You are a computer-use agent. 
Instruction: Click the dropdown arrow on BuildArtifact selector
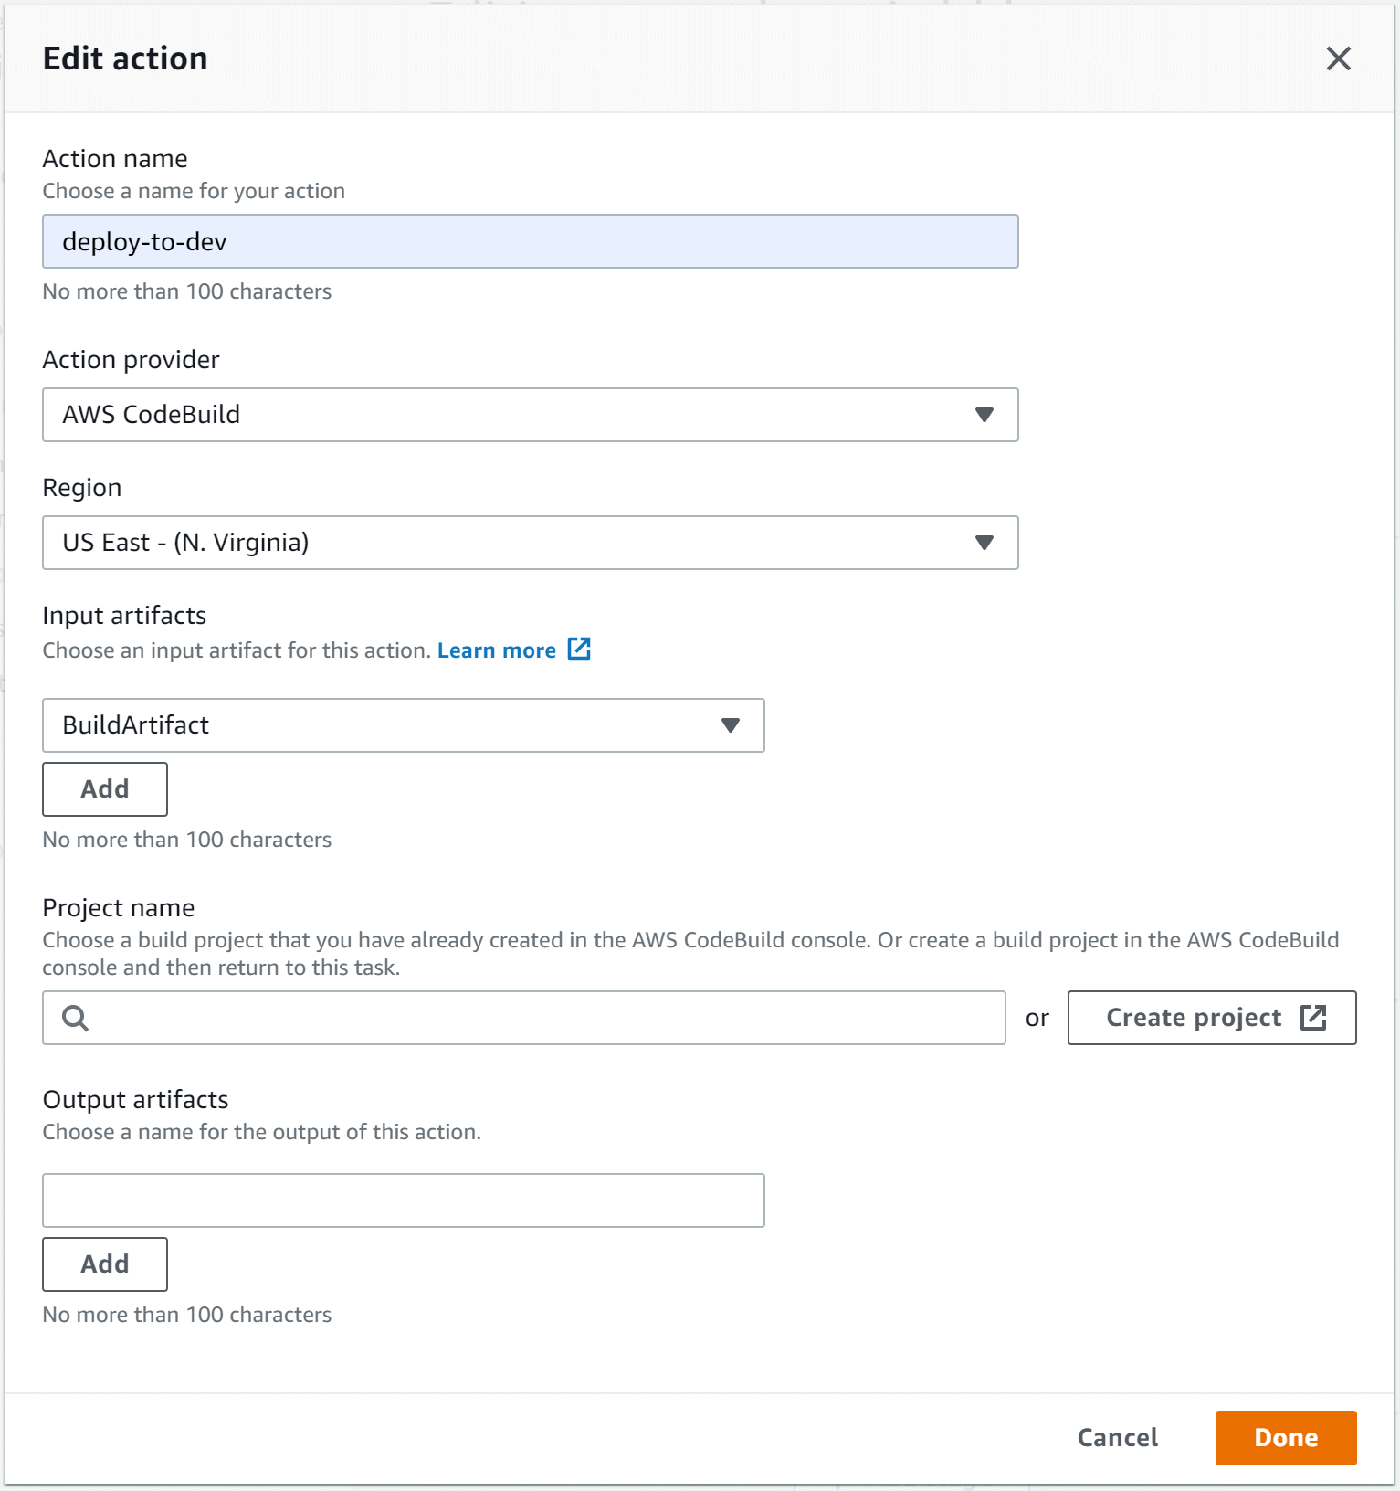[x=730, y=725]
